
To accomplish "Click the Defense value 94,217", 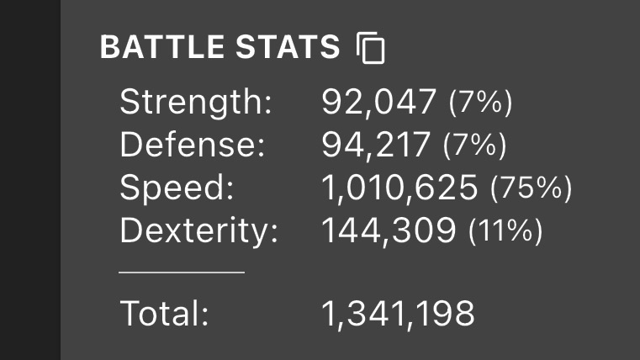I will 376,145.
